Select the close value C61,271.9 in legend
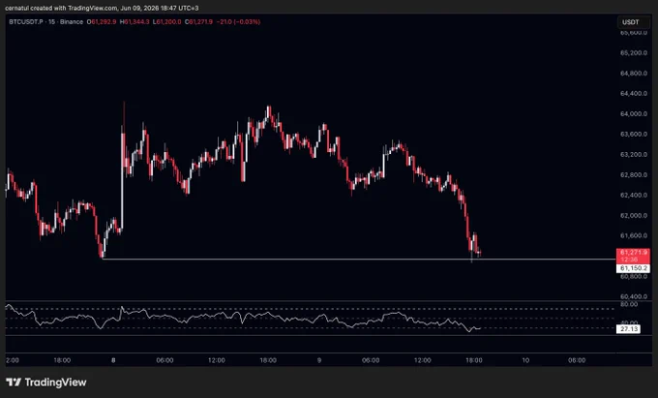This screenshot has height=398, width=658. (199, 22)
